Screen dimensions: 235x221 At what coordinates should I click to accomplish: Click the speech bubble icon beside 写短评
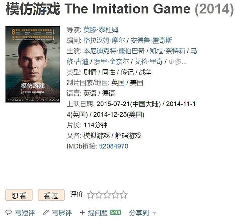click(x=9, y=213)
